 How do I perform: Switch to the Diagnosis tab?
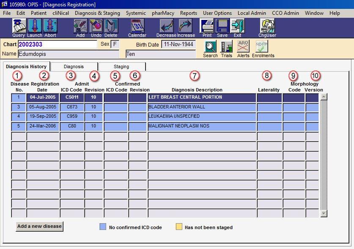coord(74,66)
